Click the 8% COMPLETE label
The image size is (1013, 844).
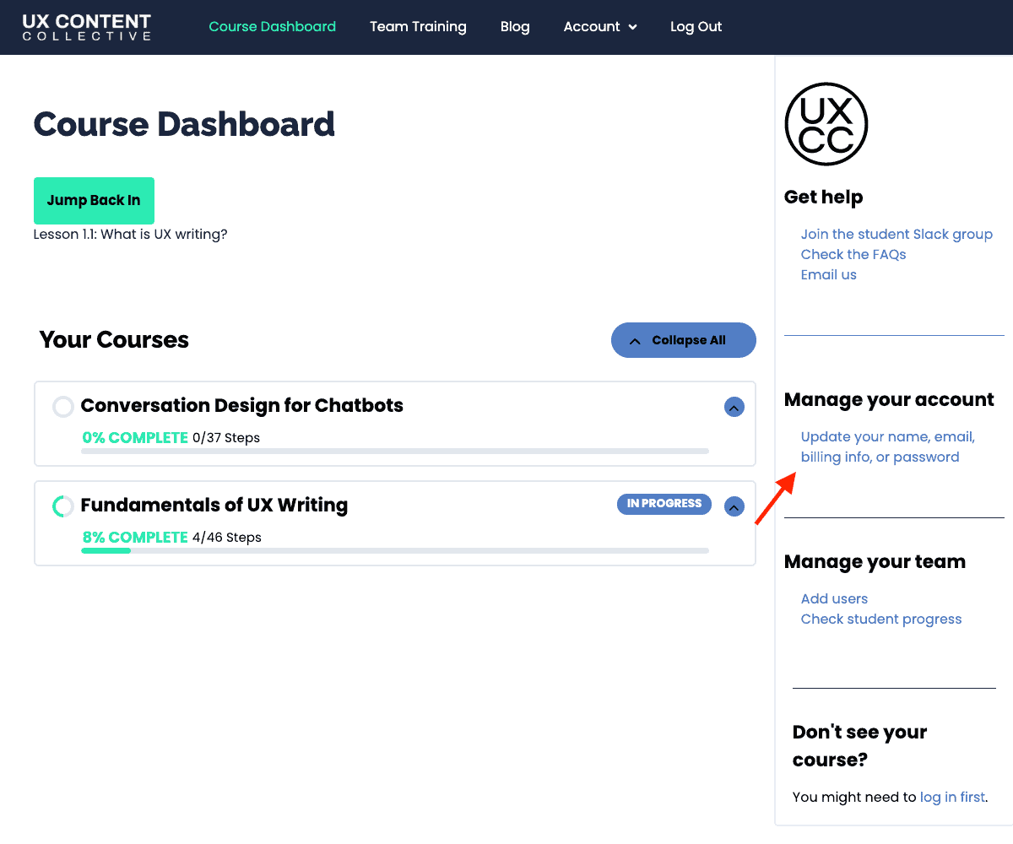pos(135,538)
